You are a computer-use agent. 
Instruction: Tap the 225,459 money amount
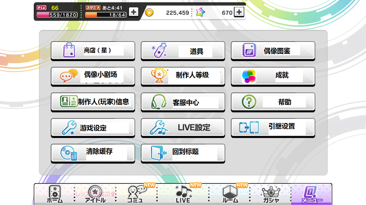point(177,13)
